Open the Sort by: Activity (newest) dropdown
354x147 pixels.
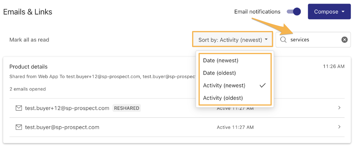coord(232,39)
